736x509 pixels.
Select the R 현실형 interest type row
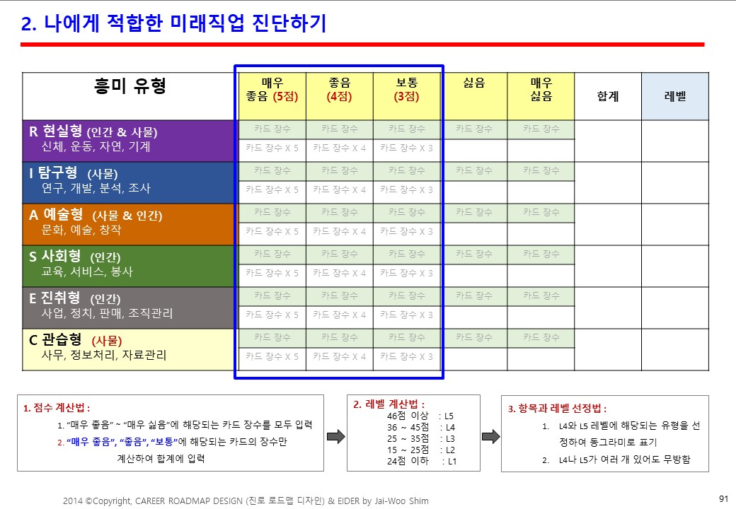click(x=130, y=141)
